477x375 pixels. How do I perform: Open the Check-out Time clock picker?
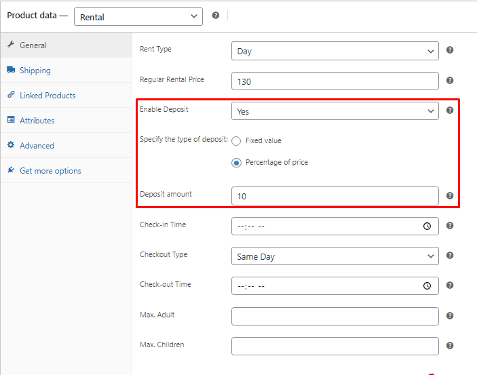click(x=427, y=285)
